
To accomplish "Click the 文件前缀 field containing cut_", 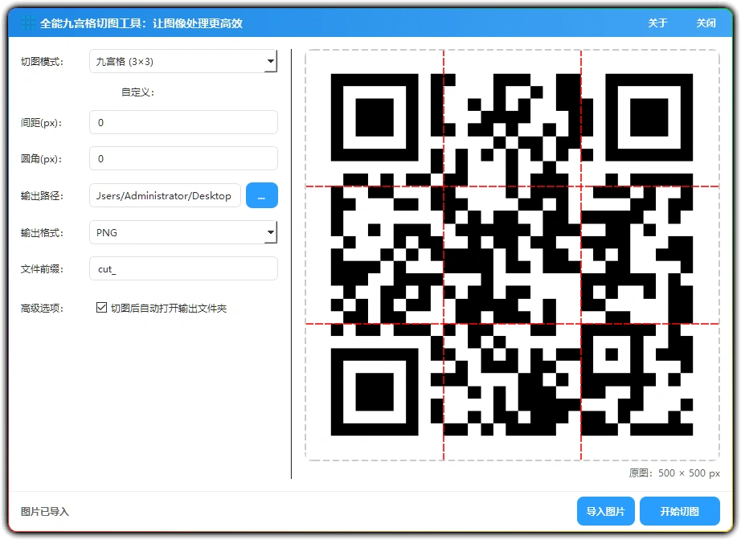I will [183, 269].
